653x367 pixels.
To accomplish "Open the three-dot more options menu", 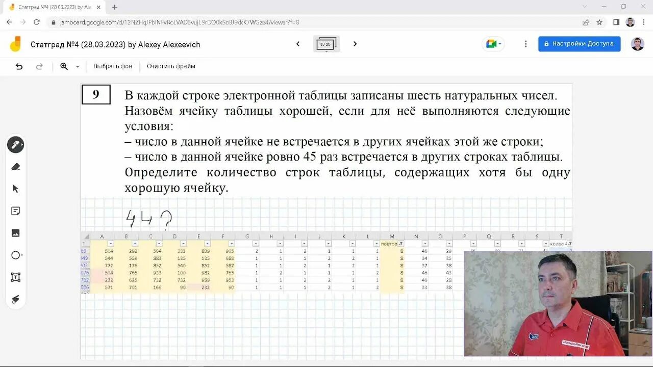I will (x=525, y=44).
